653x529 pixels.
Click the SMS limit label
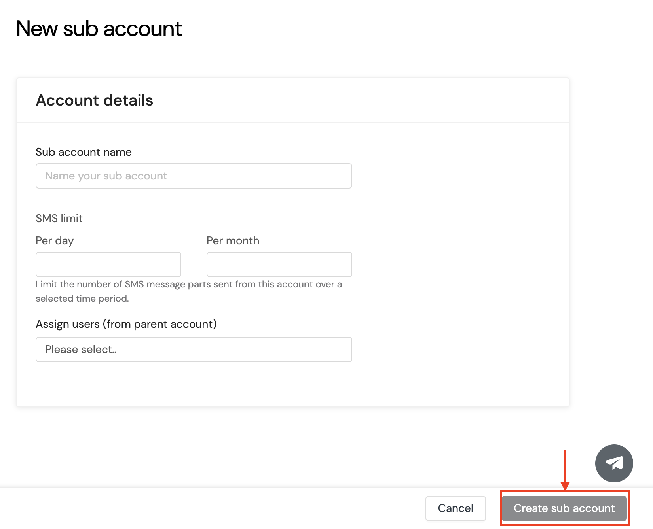tap(59, 219)
